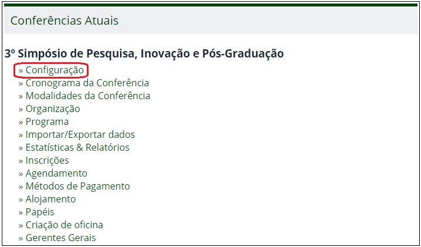Go to Modalidades da Conferência
The image size is (421, 247).
click(x=87, y=96)
